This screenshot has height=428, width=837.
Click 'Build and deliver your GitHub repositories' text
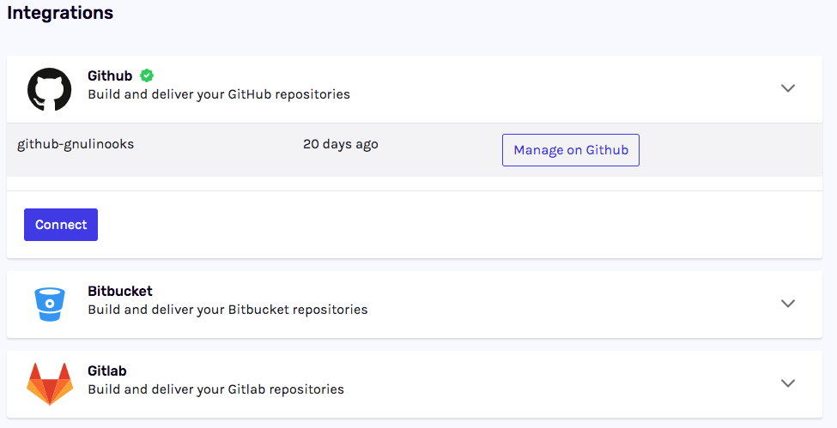click(219, 94)
